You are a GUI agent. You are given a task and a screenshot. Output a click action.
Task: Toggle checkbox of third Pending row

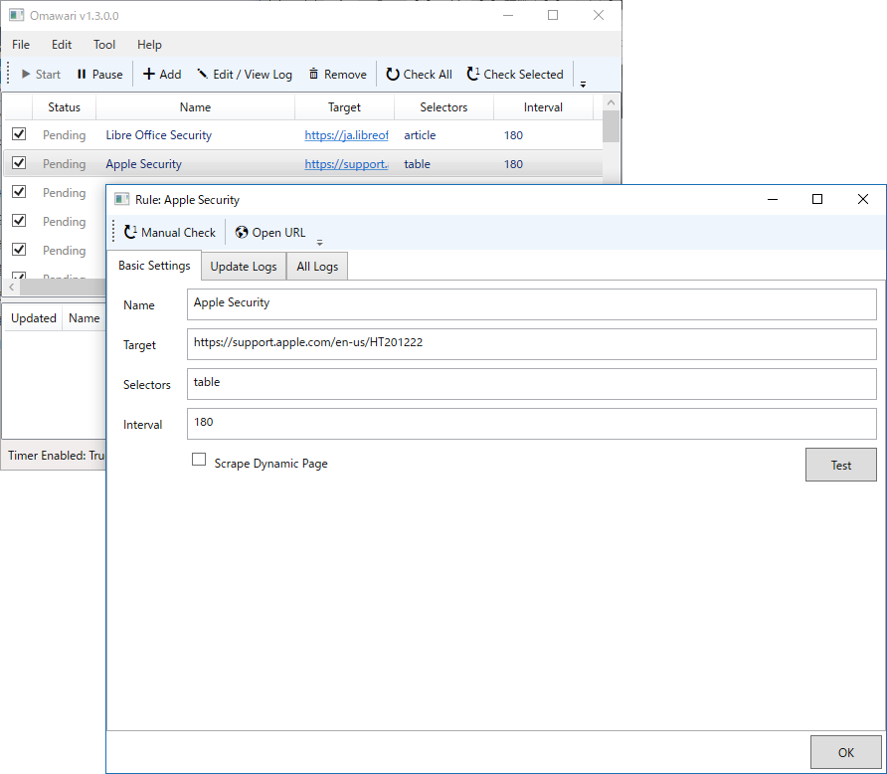[x=19, y=191]
